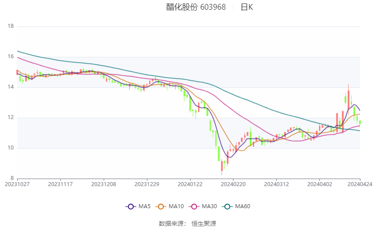Click the 20240402 date axis label
Image resolution: width=375 pixels, height=228 pixels.
point(319,184)
